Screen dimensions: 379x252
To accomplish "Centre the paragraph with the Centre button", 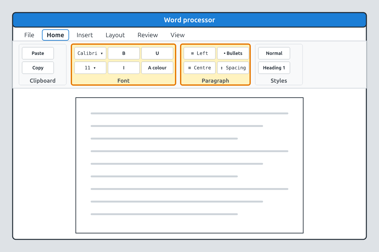I will point(200,68).
